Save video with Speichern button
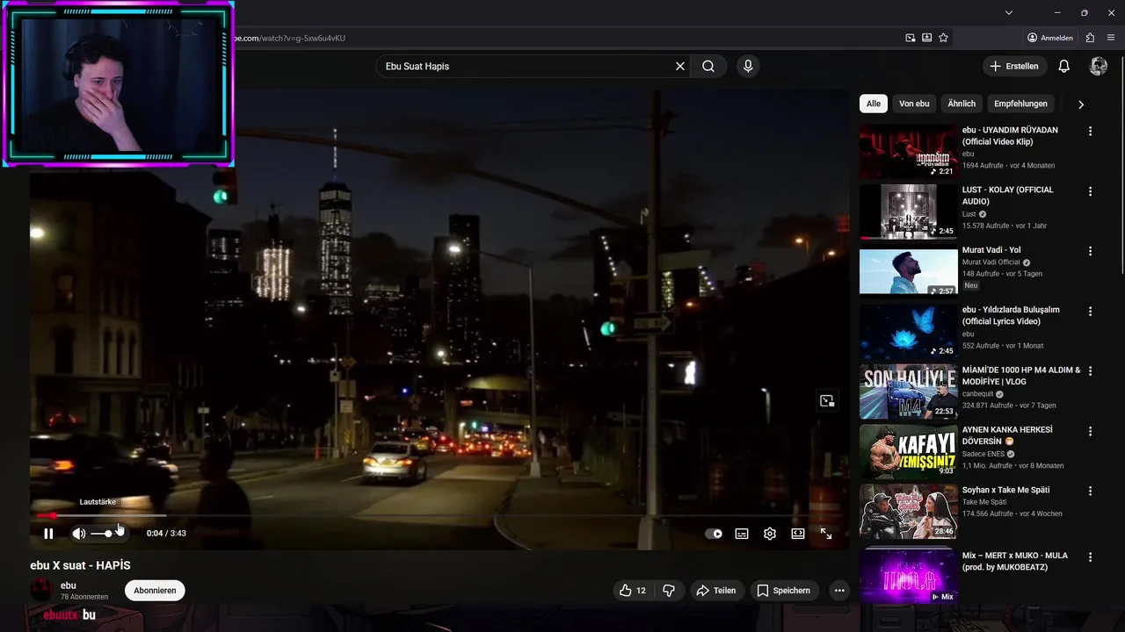Viewport: 1125px width, 632px height. (784, 591)
